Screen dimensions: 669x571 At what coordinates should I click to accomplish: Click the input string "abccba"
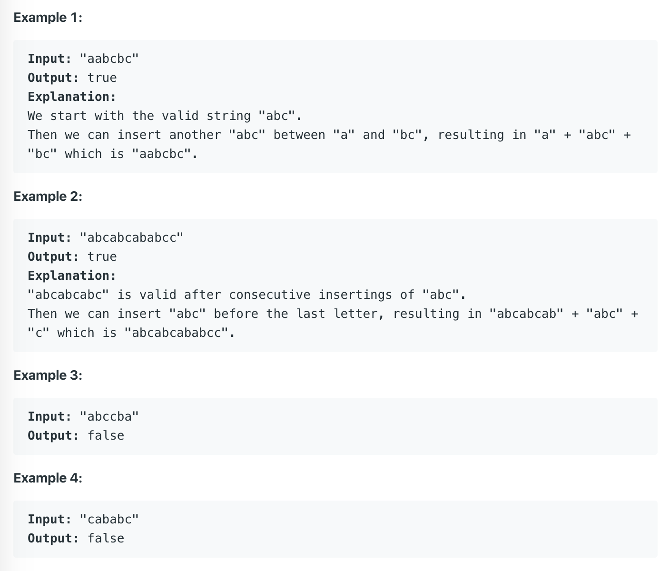tap(109, 417)
